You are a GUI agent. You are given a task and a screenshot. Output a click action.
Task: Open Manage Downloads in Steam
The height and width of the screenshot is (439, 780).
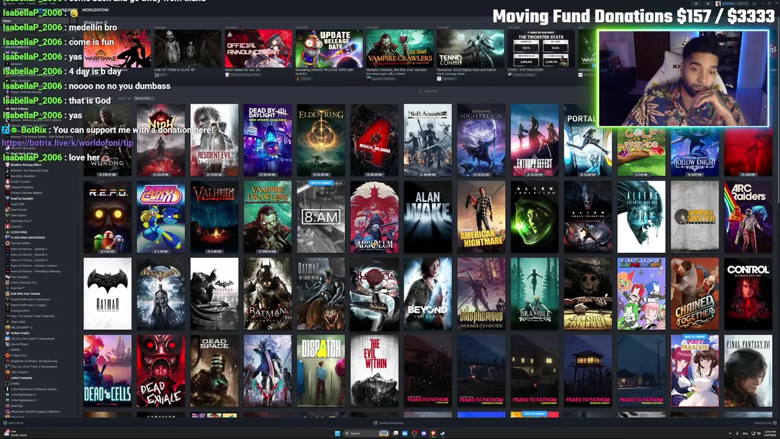[x=388, y=423]
